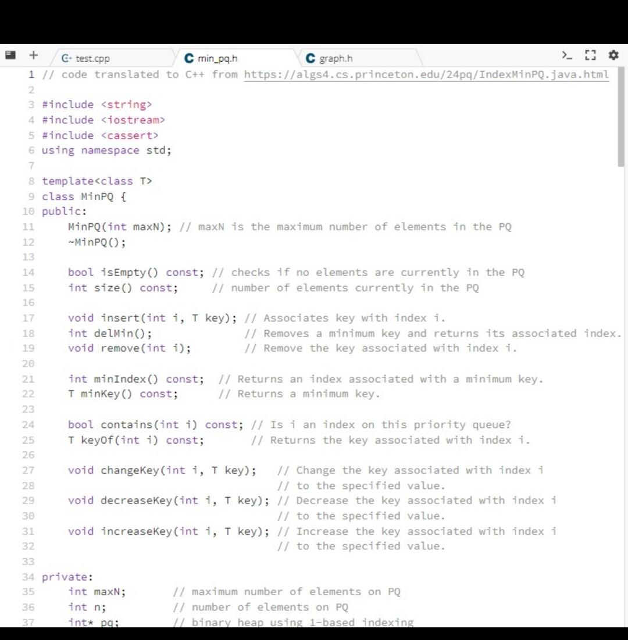
Task: Click the C icon on the graph.h tab
Action: (x=312, y=58)
